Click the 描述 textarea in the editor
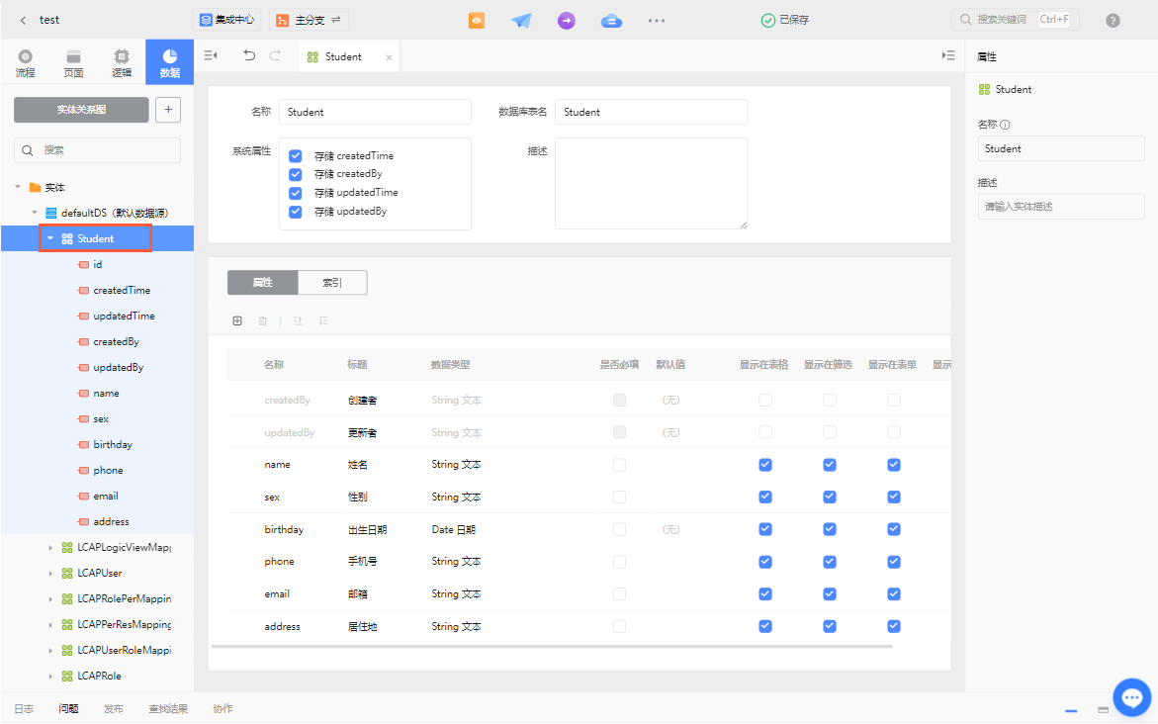This screenshot has height=724, width=1158. coord(652,183)
